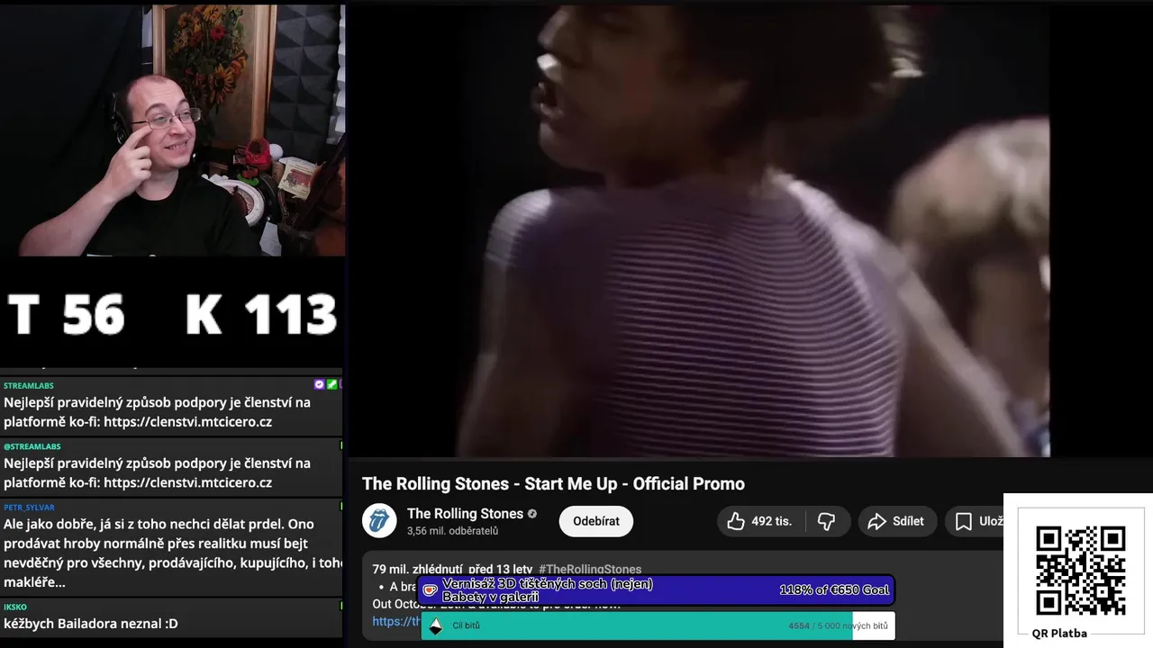
Task: Click the thumbs-down dislike icon
Action: point(826,521)
